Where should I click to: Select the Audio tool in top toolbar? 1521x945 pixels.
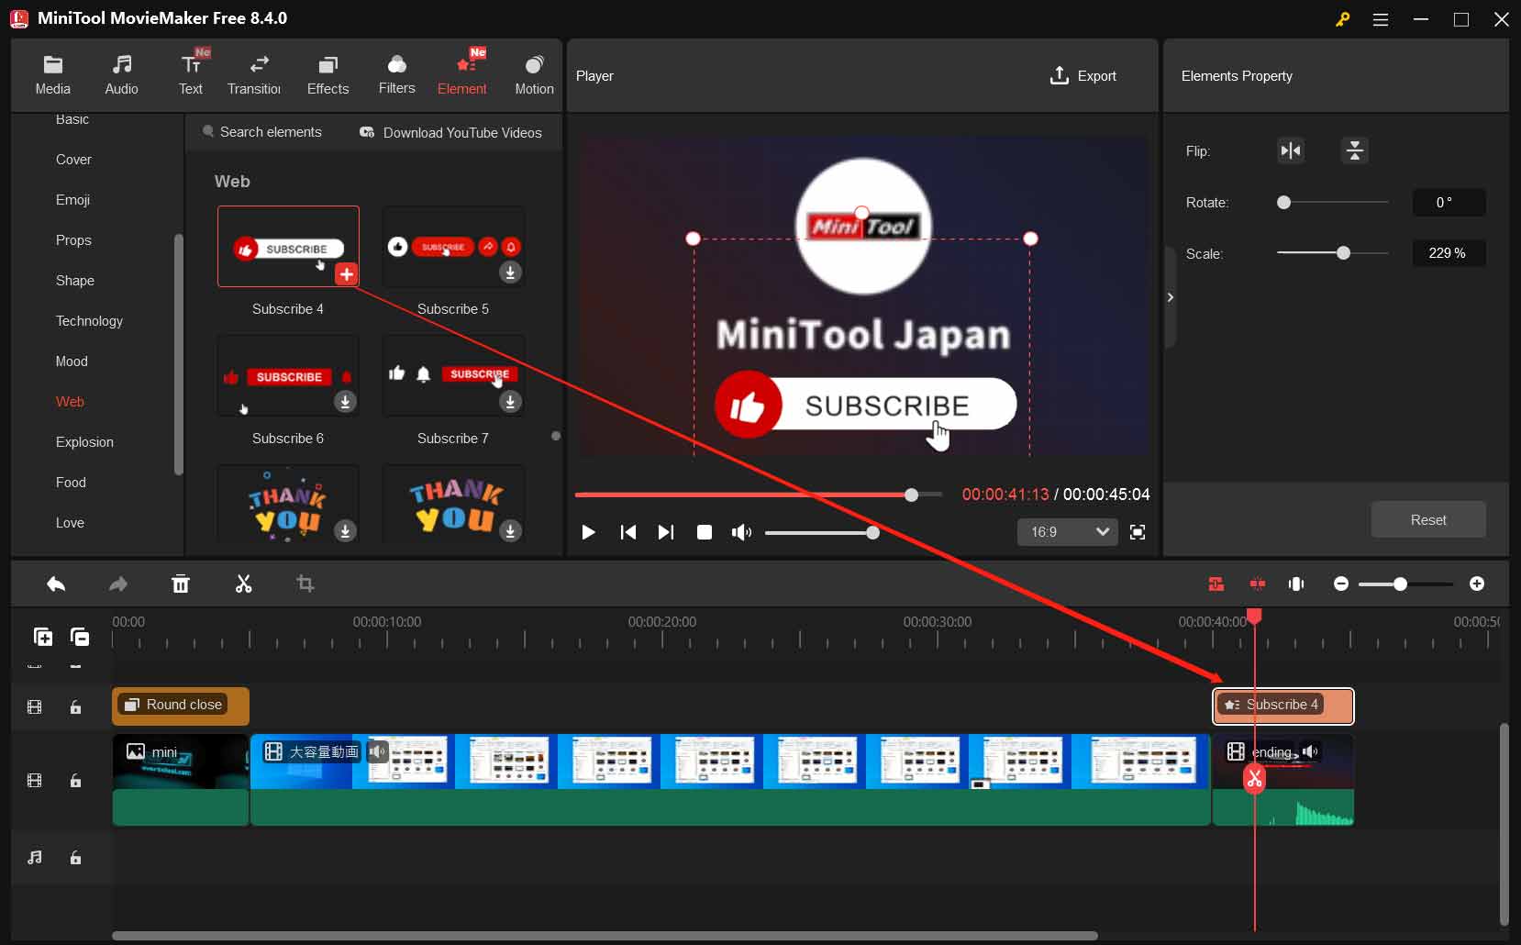point(121,73)
